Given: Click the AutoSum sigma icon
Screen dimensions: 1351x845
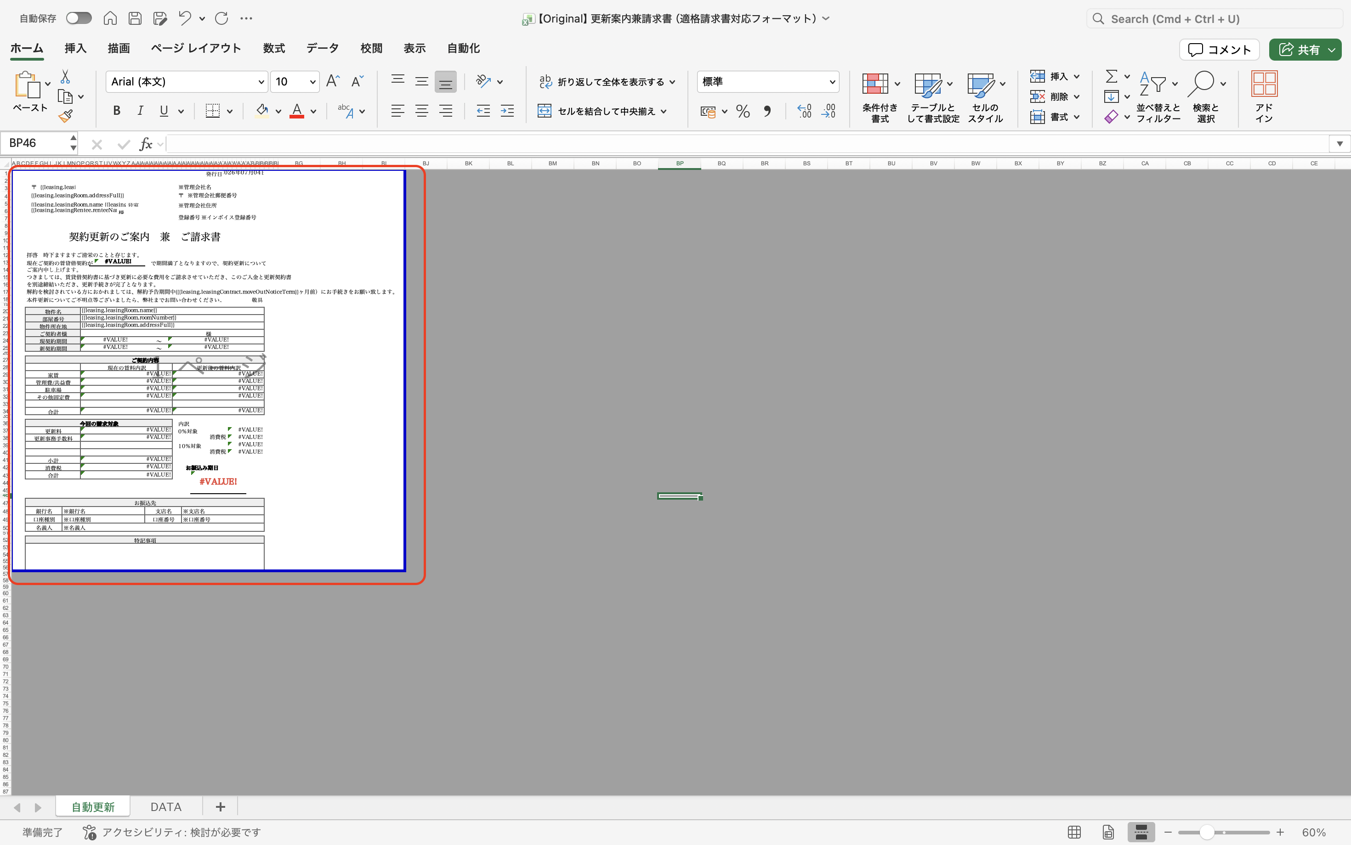Looking at the screenshot, I should coord(1112,76).
